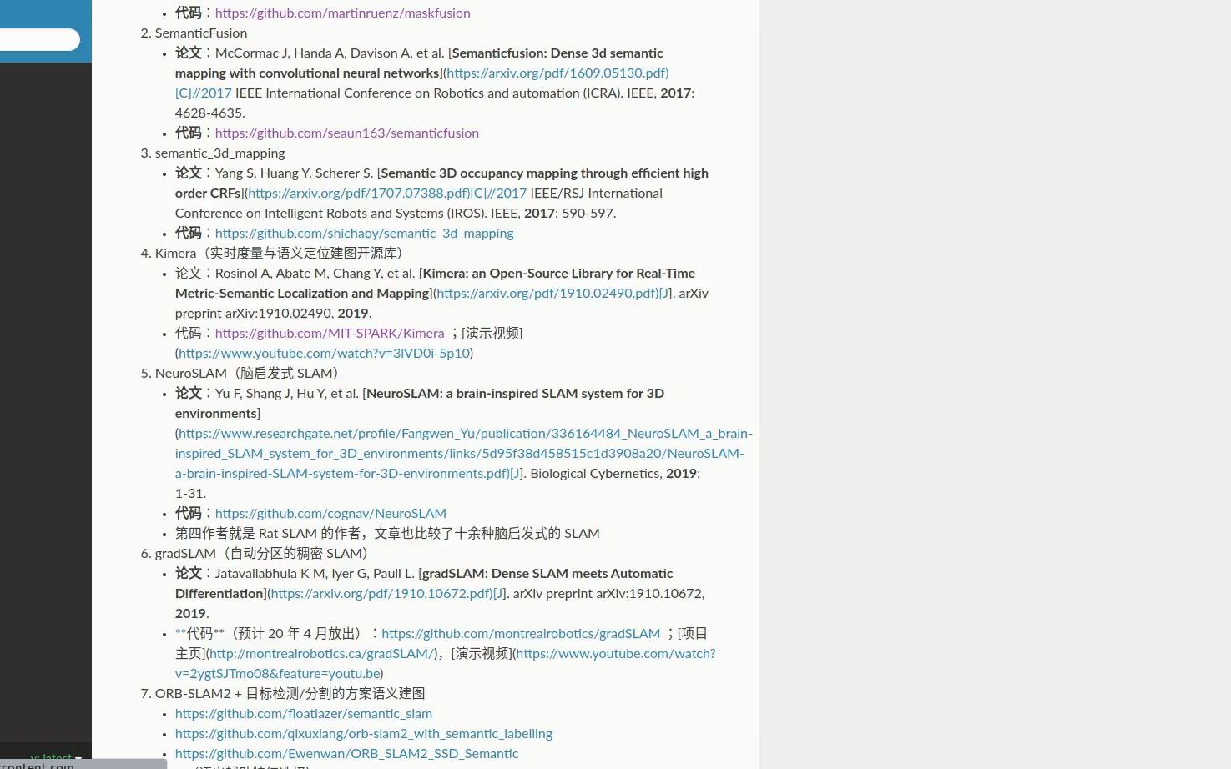Open the MIT-SPARK/Kimera GitHub link
Screen dimensions: 1231x769
[330, 334]
